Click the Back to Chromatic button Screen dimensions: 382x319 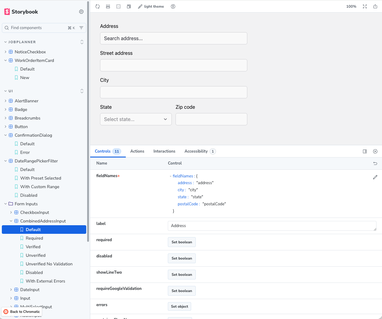click(22, 312)
